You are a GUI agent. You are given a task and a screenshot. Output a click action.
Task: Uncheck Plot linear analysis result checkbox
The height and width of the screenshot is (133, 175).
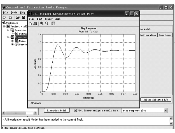(75, 111)
